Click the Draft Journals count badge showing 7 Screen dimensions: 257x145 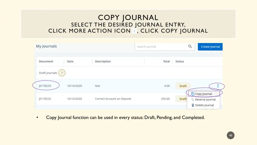62,73
